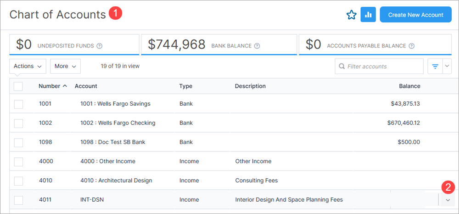The image size is (459, 214).
Task: Check the box for account 1002
Action: (18, 123)
